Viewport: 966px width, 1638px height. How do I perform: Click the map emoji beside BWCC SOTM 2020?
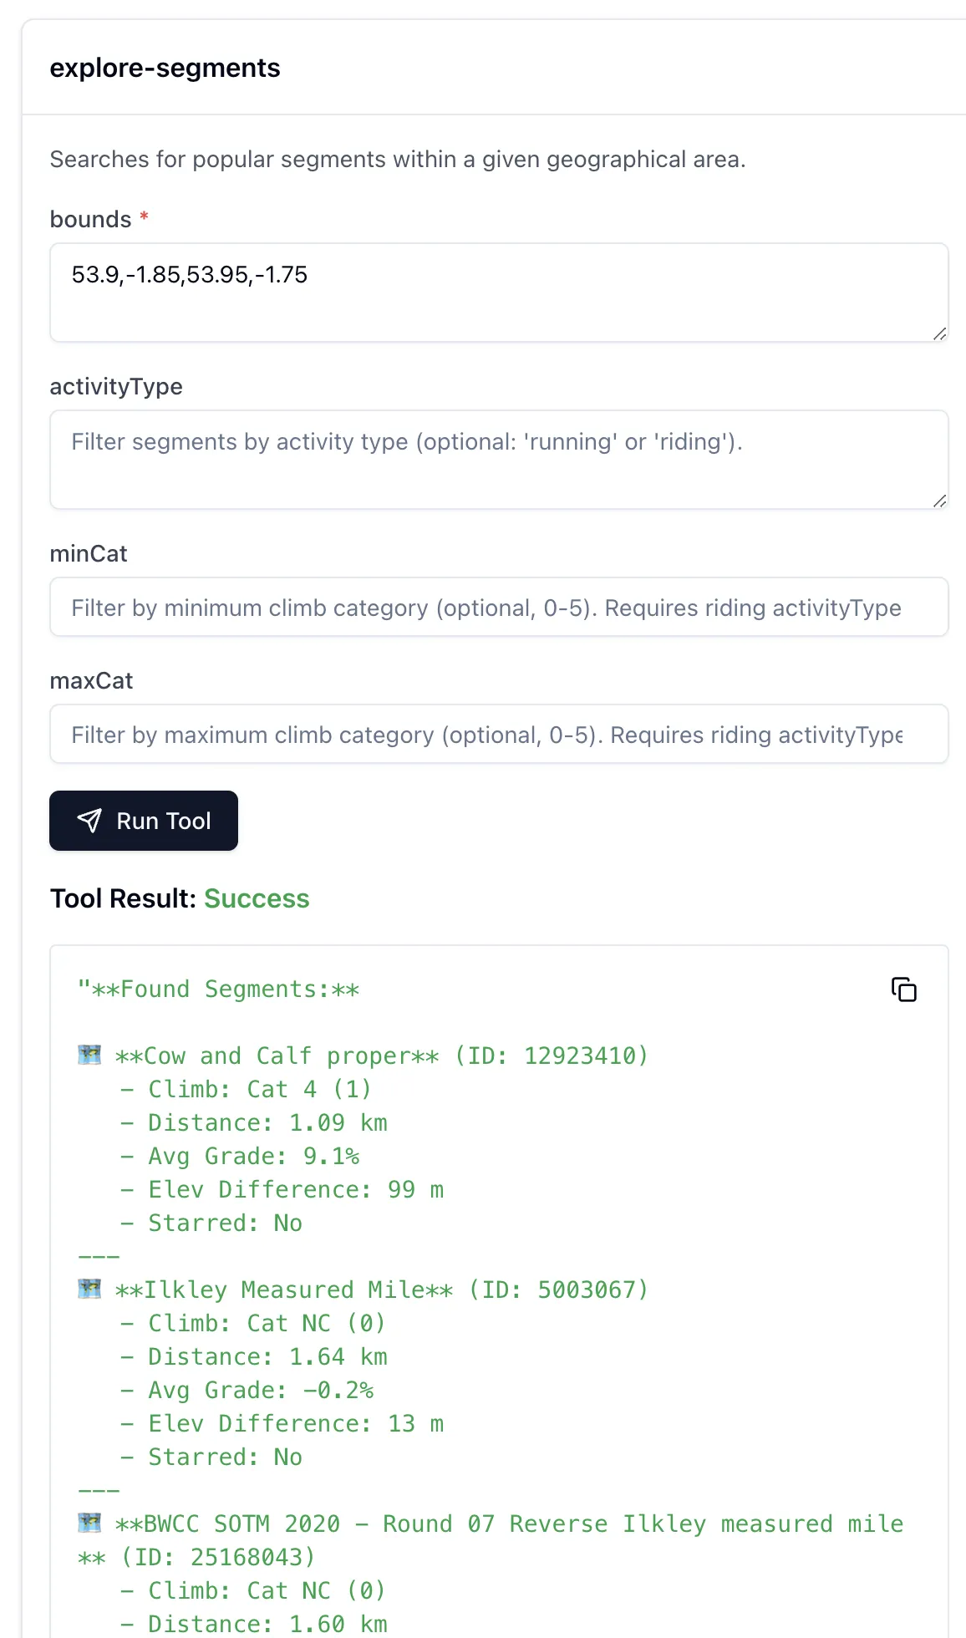coord(89,1523)
